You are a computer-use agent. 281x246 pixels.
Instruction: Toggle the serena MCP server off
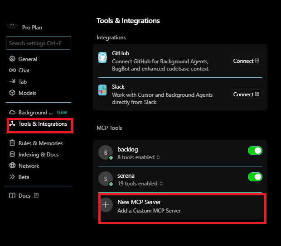point(255,177)
